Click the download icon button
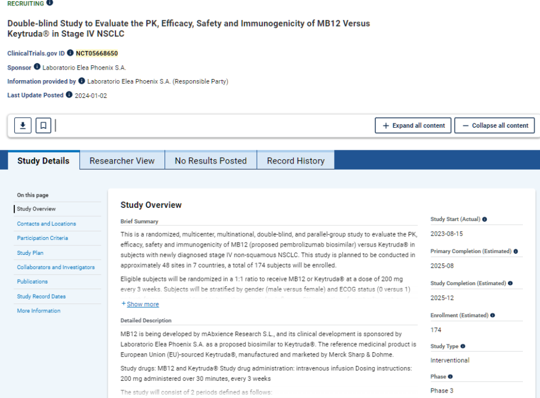 click(x=23, y=125)
